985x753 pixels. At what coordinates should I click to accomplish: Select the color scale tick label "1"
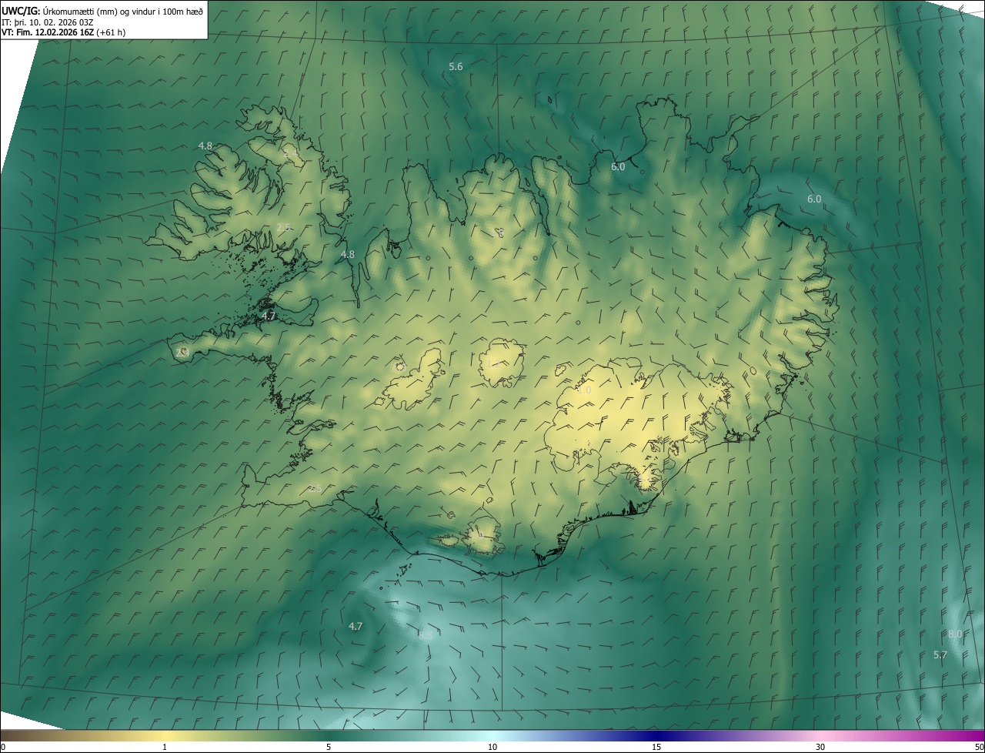coord(165,747)
